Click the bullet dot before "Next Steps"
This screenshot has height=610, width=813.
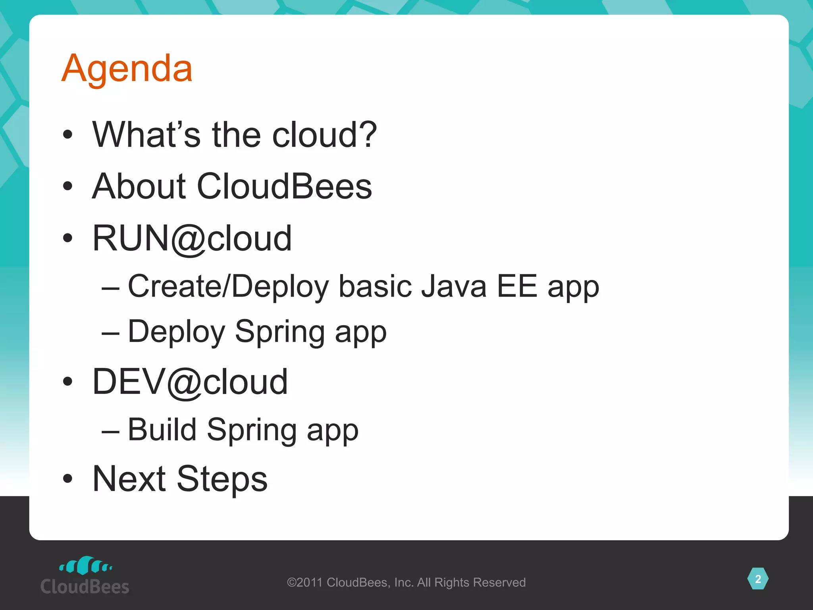coord(68,479)
